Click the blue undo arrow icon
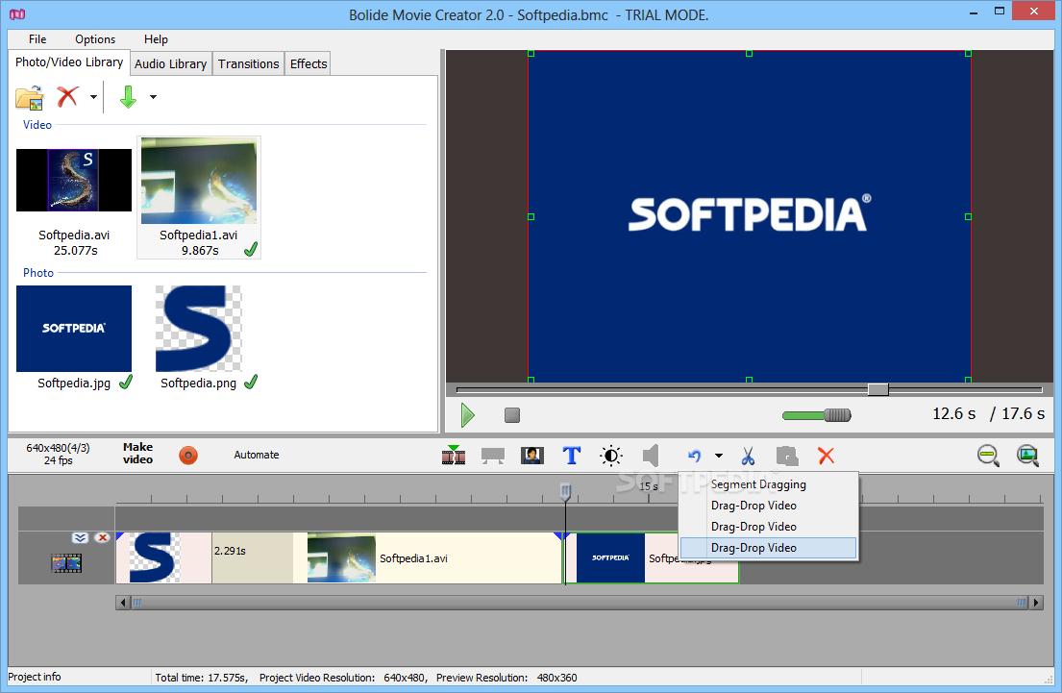This screenshot has height=693, width=1062. [x=694, y=456]
